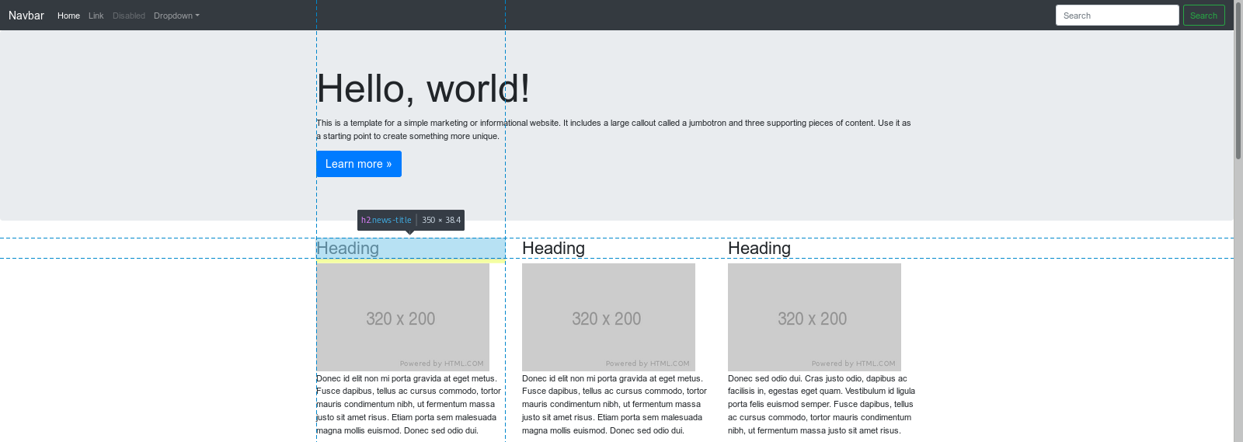Image resolution: width=1243 pixels, height=442 pixels.
Task: Select the Link item in the navbar
Action: (x=96, y=16)
